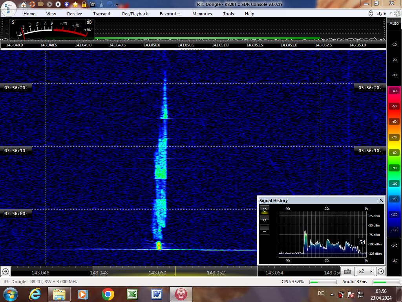
Task: Click the blue swirl undo icon
Action: coord(110,4)
